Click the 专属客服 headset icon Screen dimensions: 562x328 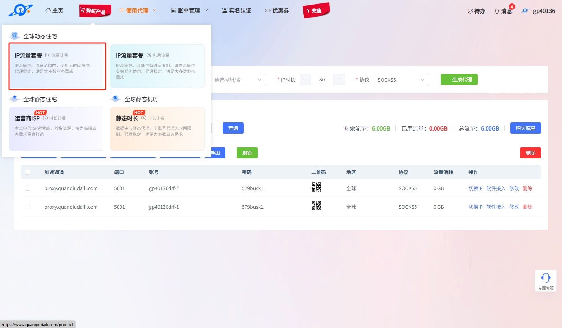click(x=546, y=278)
